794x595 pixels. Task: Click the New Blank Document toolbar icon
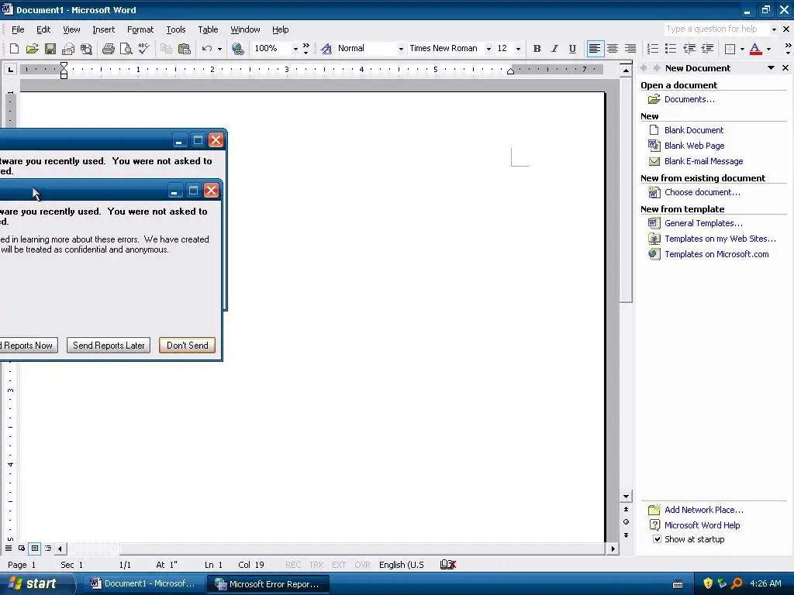point(14,49)
